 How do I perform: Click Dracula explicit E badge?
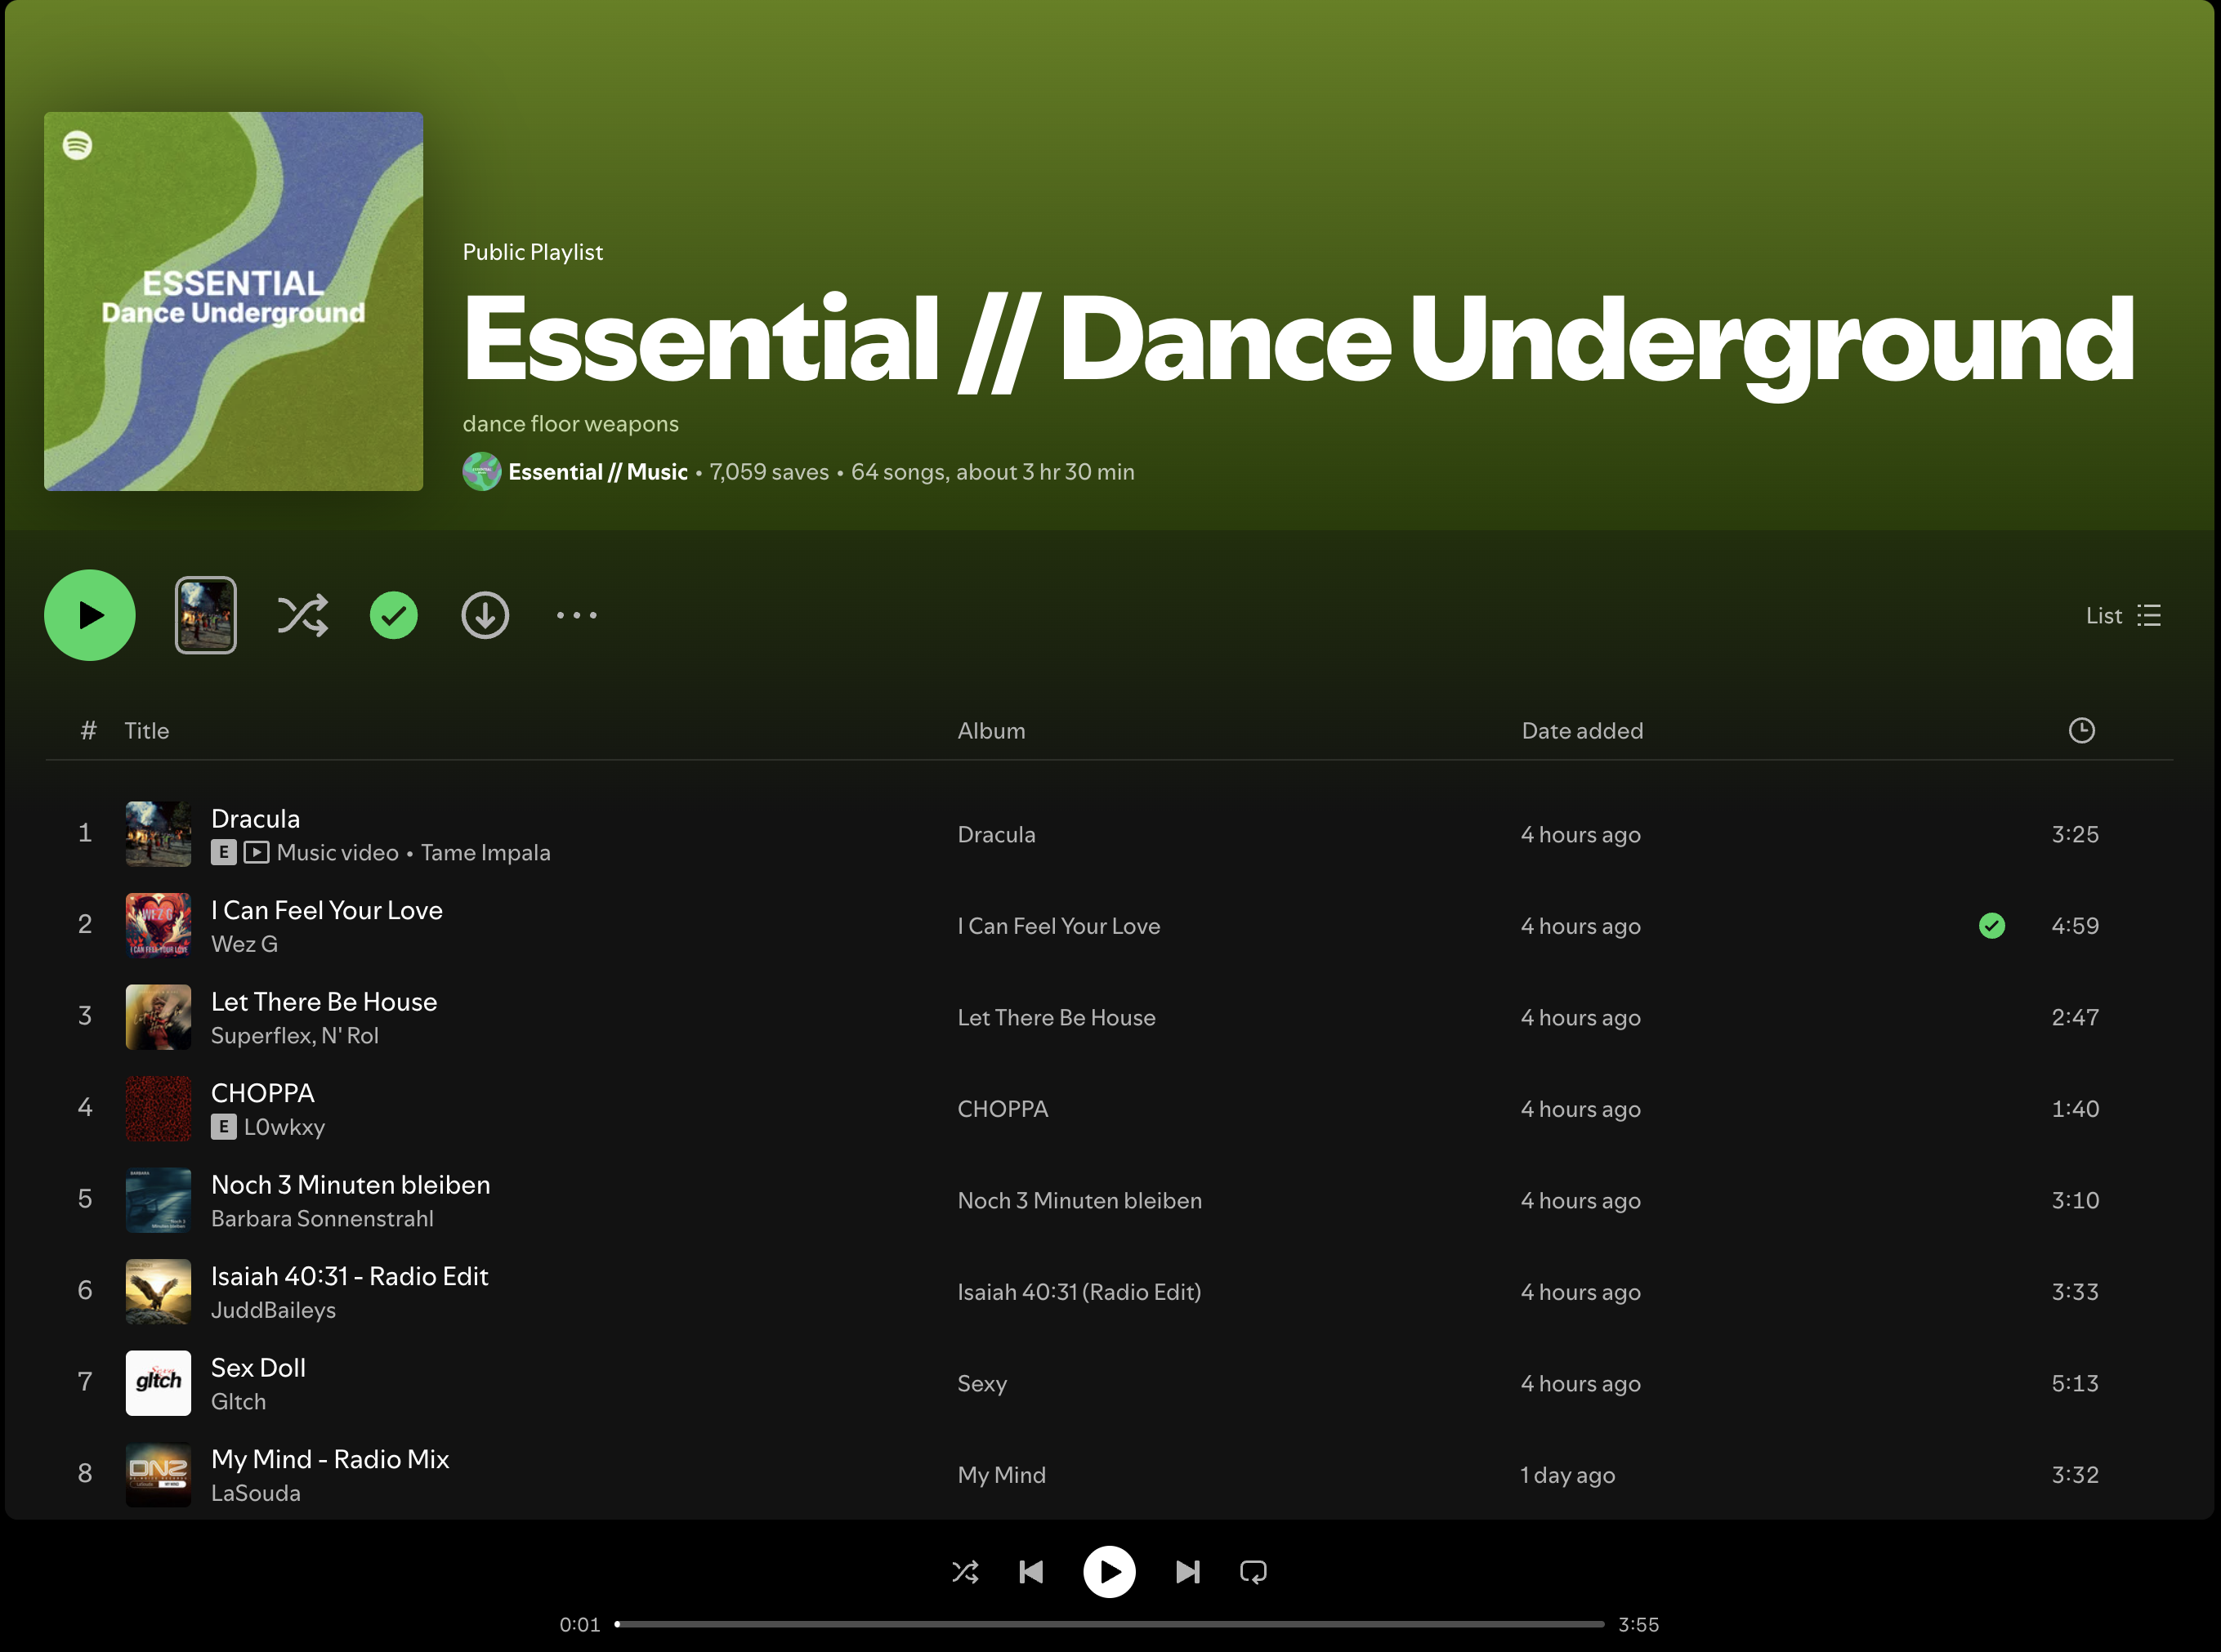(x=223, y=852)
